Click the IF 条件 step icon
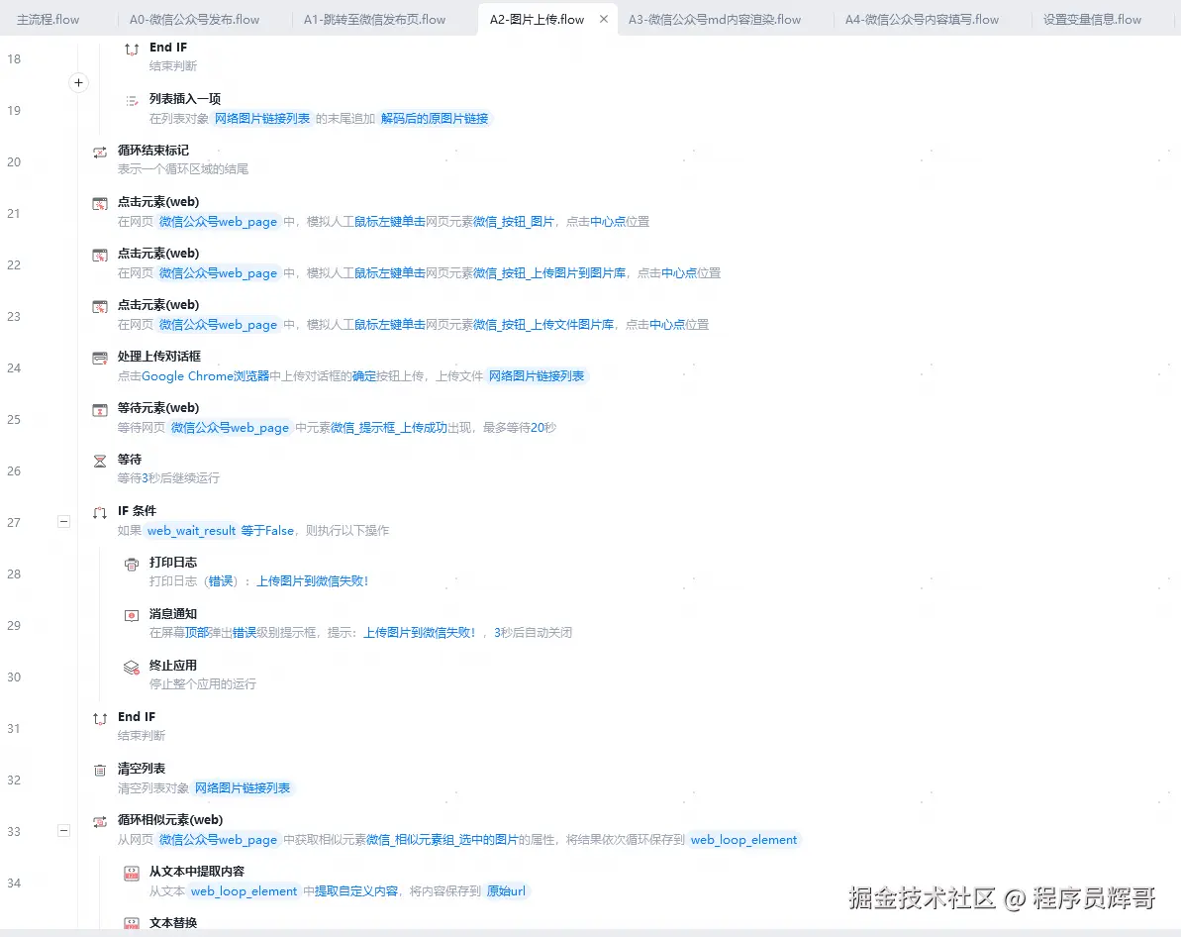Viewport: 1181px width, 937px height. pyautogui.click(x=99, y=513)
